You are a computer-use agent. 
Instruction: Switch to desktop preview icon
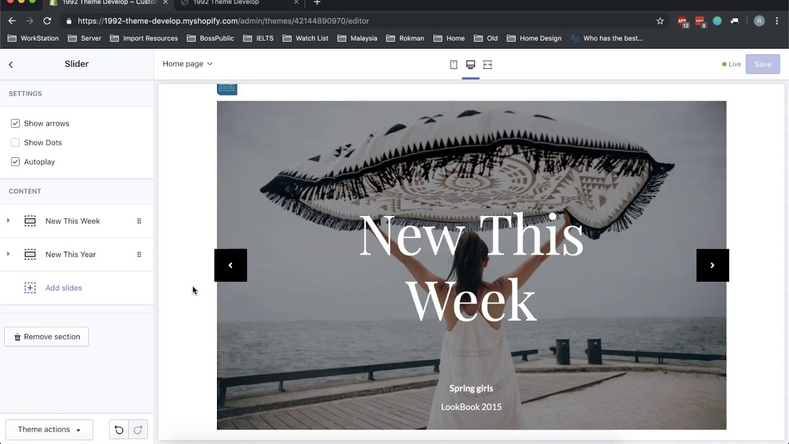tap(470, 64)
